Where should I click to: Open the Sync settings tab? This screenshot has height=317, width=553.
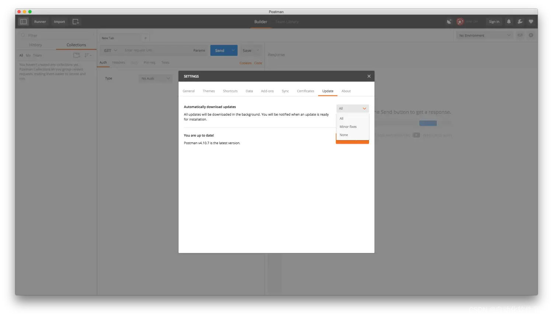click(285, 91)
